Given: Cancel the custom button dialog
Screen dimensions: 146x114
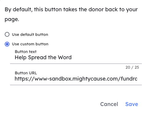Looking at the screenshot, I should tap(109, 104).
